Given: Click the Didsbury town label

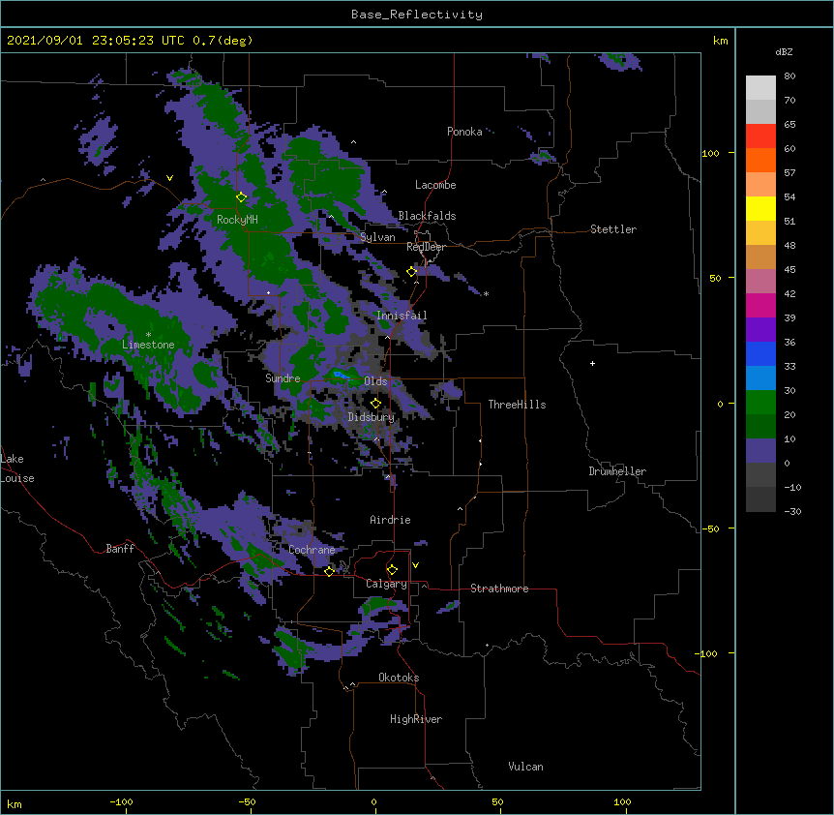Looking at the screenshot, I should tap(372, 417).
